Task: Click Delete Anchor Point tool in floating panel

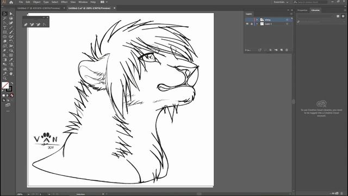Action: 39,24
